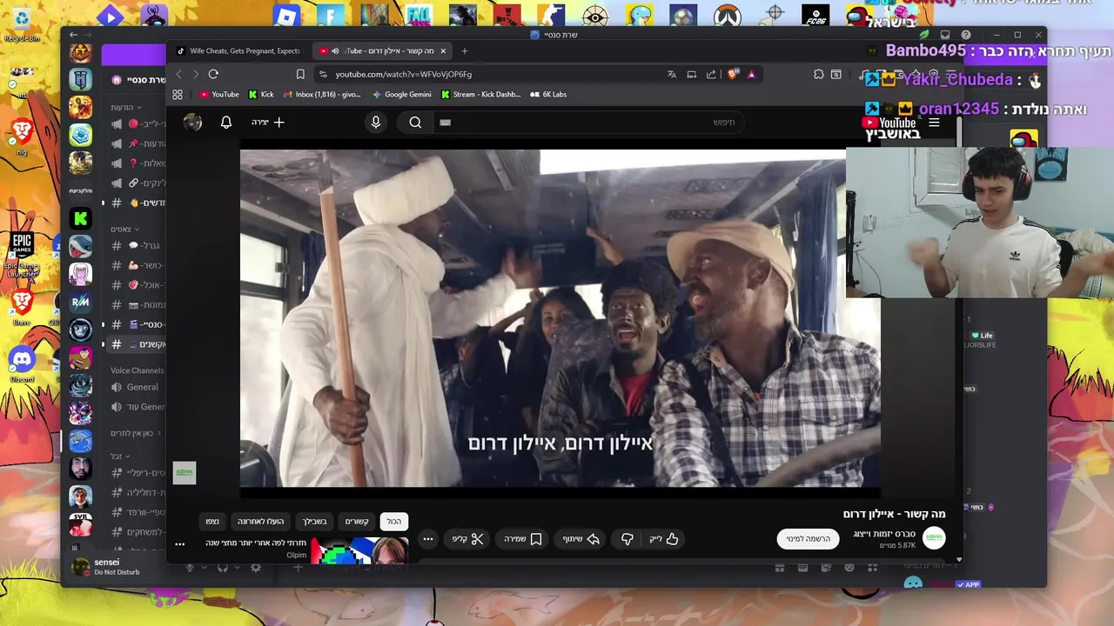Viewport: 1114px width, 626px height.
Task: Switch to the TikTok 'Wife Cheats' tab
Action: click(x=238, y=50)
